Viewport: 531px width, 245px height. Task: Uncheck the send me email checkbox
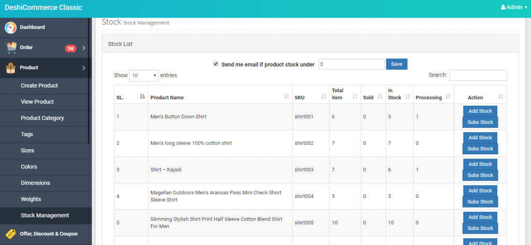coord(215,64)
